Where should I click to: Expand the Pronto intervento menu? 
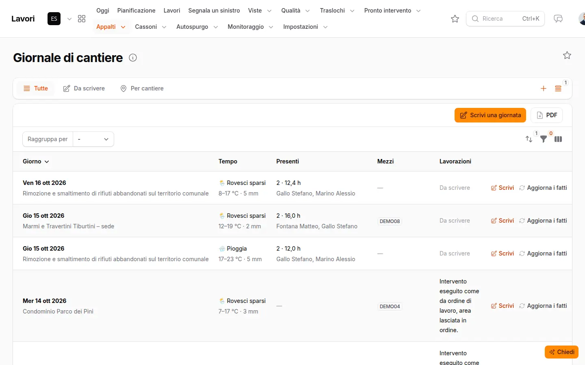(x=392, y=11)
